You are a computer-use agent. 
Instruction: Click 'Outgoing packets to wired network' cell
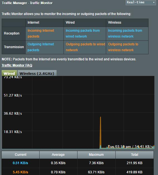85,47
